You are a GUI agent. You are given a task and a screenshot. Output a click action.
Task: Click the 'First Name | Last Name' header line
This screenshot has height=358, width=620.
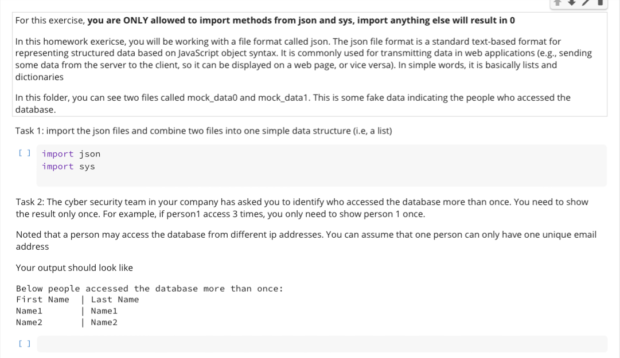pos(77,300)
